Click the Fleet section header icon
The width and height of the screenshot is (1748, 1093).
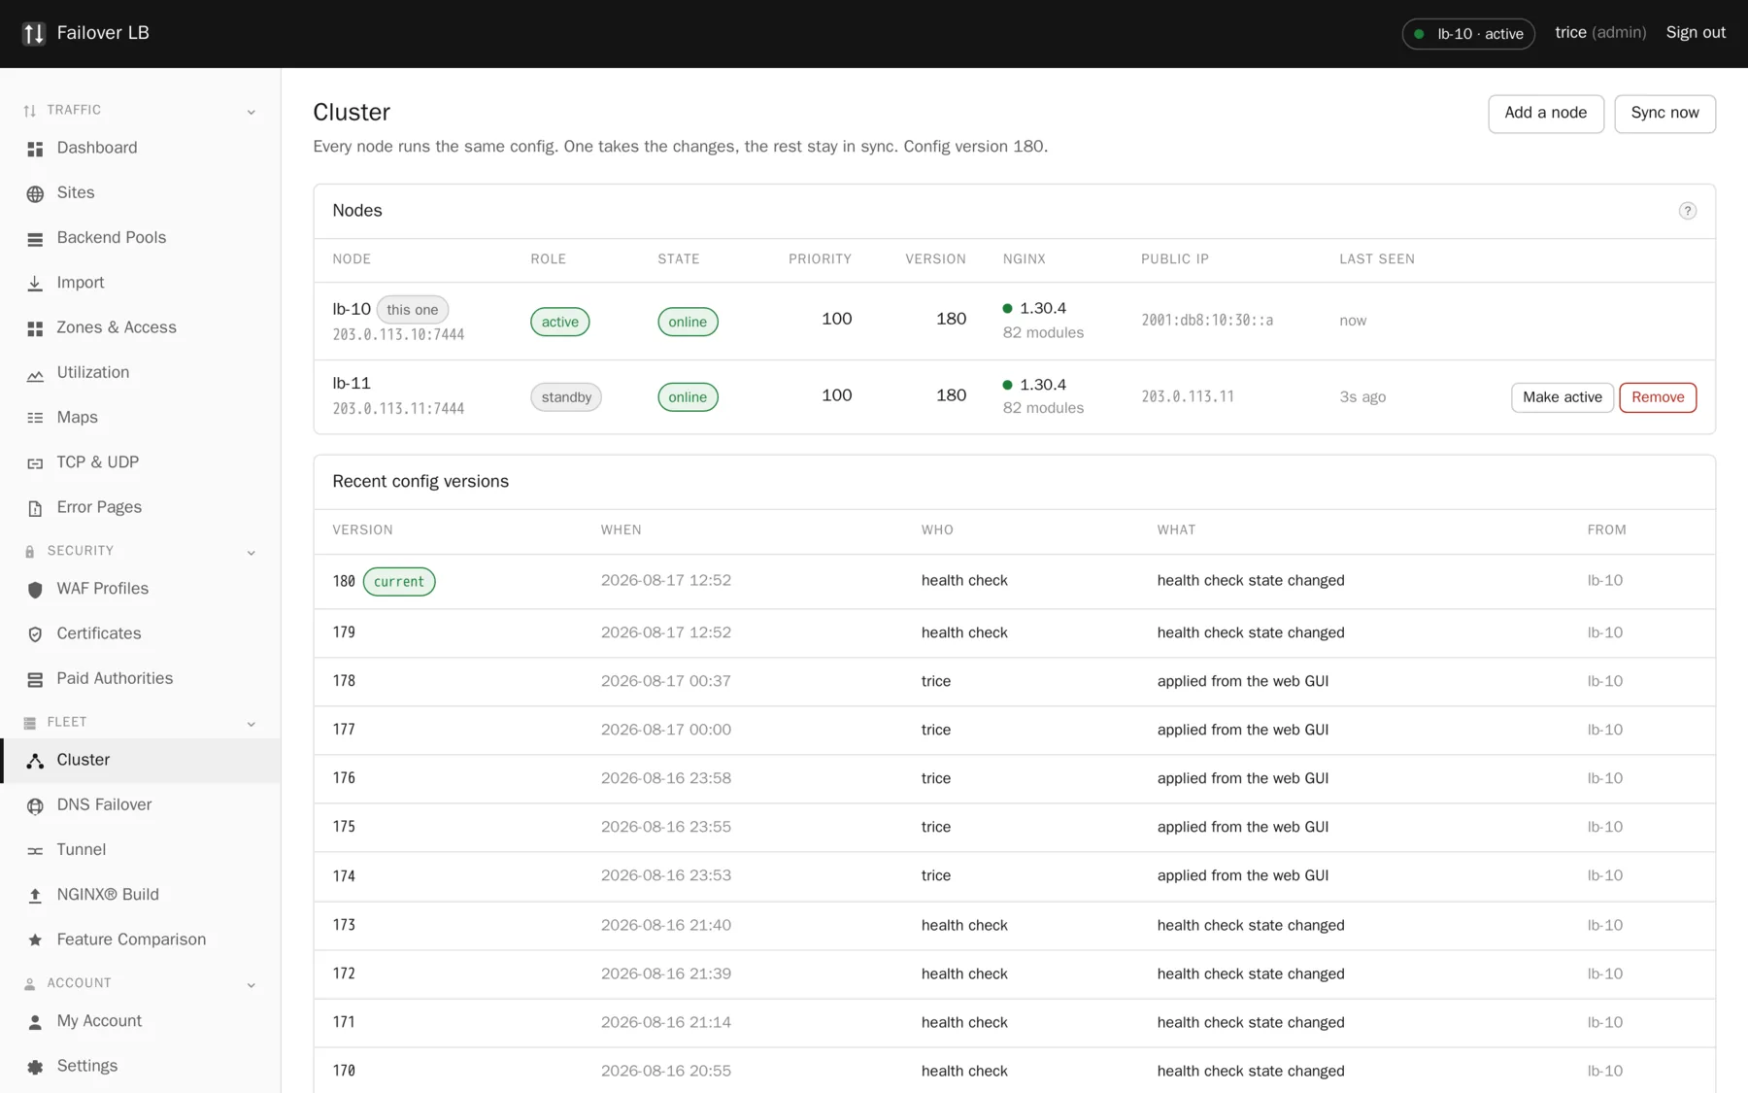click(30, 723)
